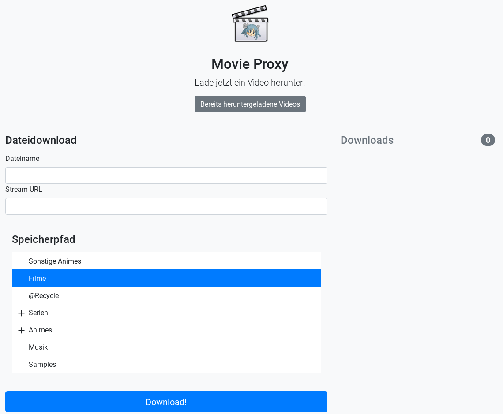Click the Speicherpfad heading
Screen dimensions: 503x414
43,239
